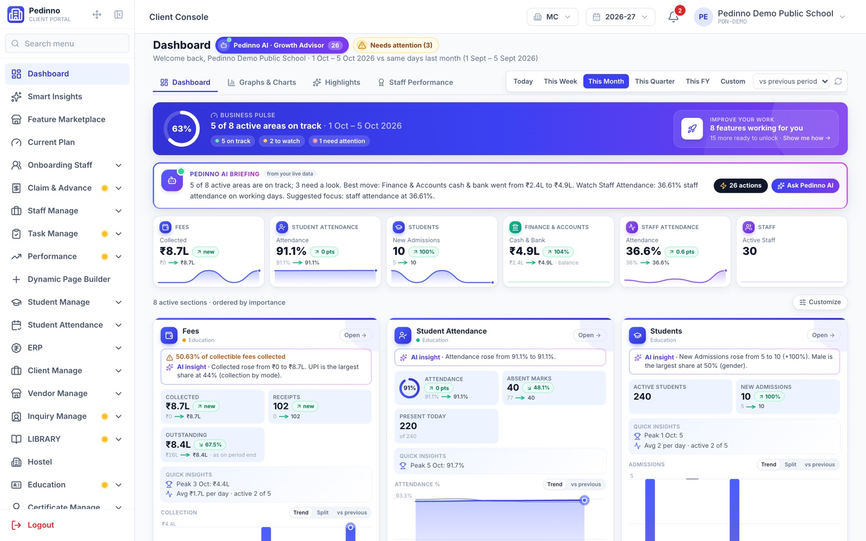Click the Dynamic Page Builder plus icon

coord(16,279)
